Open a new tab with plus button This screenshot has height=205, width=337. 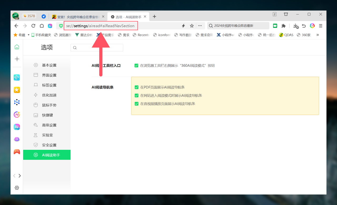click(x=154, y=17)
